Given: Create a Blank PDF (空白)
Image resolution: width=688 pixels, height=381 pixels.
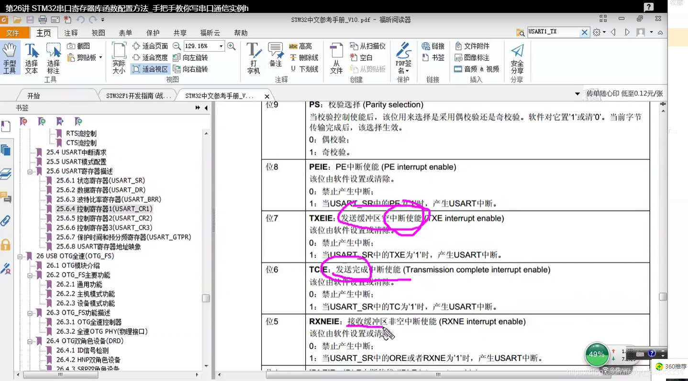Looking at the screenshot, I should coord(361,57).
